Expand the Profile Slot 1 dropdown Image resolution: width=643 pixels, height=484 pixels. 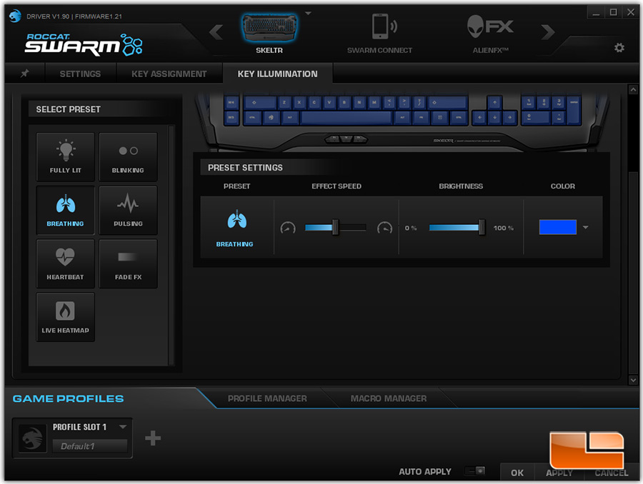[123, 427]
